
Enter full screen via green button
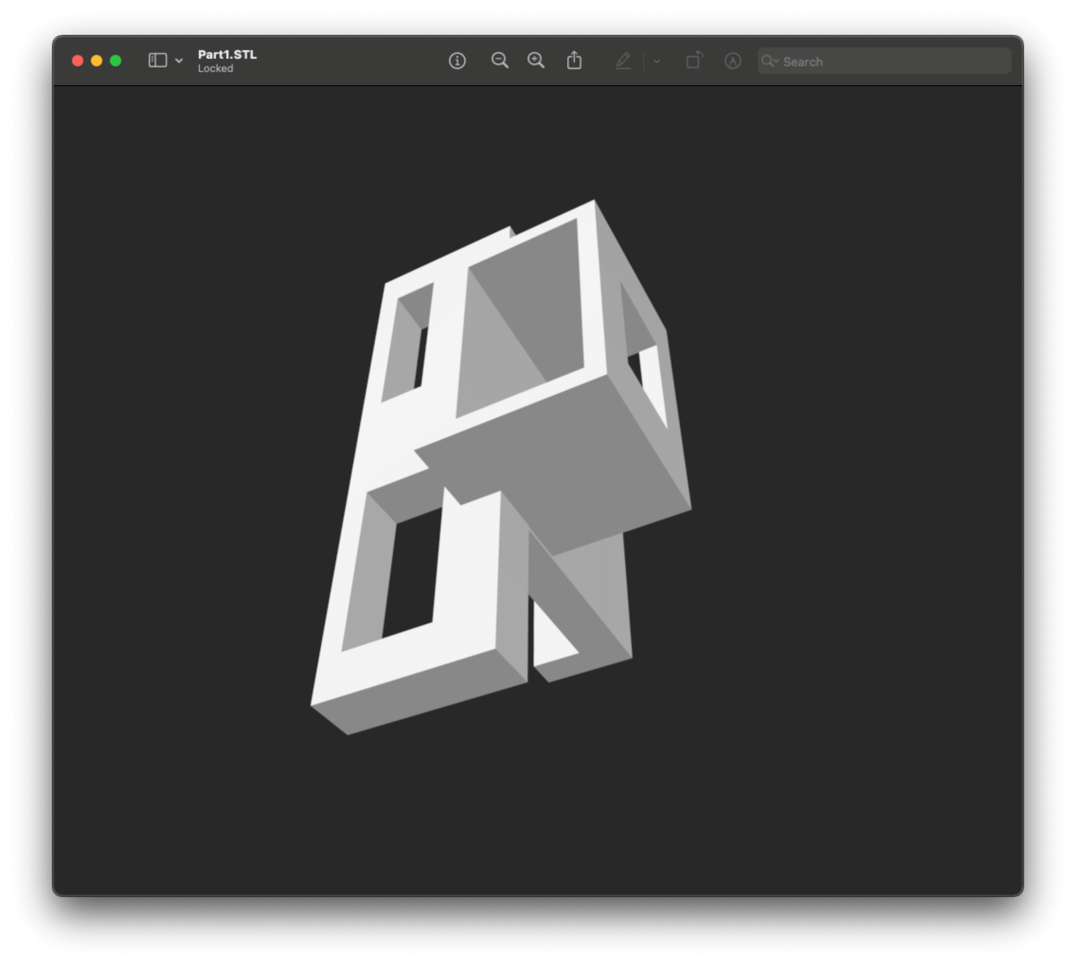116,61
